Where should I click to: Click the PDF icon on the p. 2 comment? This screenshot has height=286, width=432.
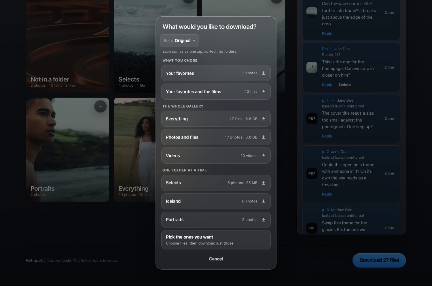click(x=312, y=173)
